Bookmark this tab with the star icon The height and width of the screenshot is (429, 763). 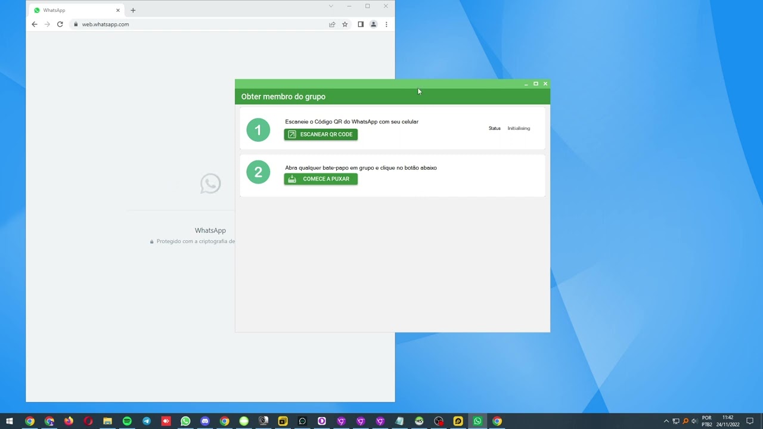(x=345, y=24)
